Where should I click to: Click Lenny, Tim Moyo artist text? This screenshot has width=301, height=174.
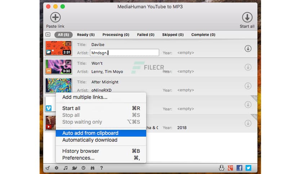point(107,72)
